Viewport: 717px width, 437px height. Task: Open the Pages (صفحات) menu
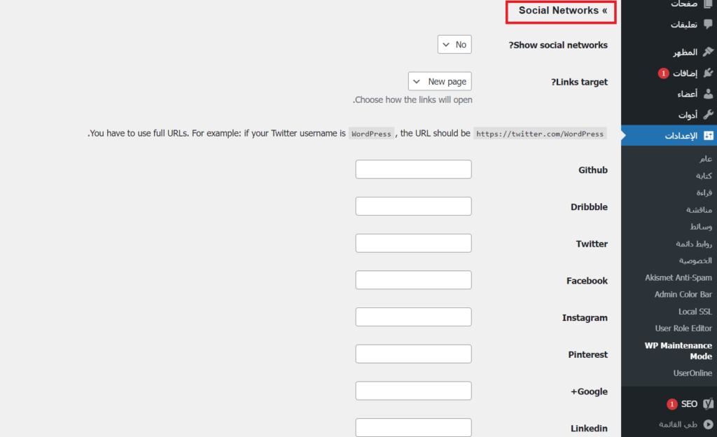(x=684, y=4)
